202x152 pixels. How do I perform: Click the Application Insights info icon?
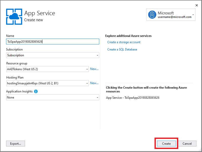[36, 91]
